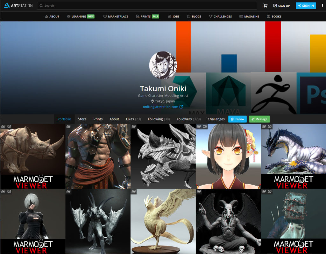Click the 3D cube icon on blindfolded character thumbnail
326x254 pixels.
point(9,191)
